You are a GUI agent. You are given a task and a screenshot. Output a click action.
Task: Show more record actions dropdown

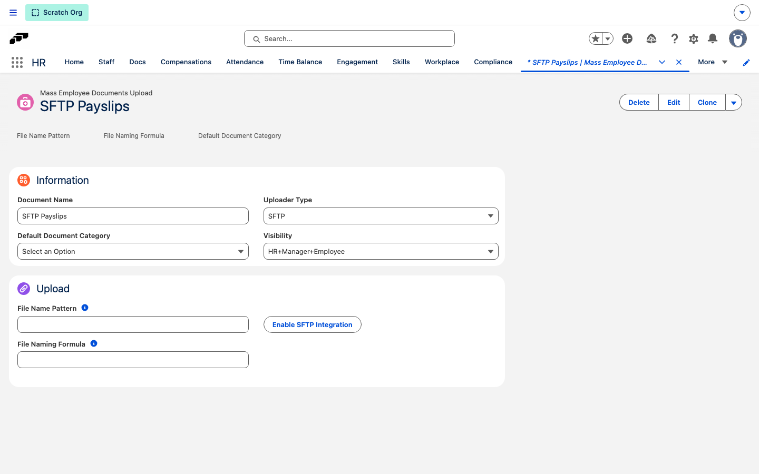[x=734, y=102]
